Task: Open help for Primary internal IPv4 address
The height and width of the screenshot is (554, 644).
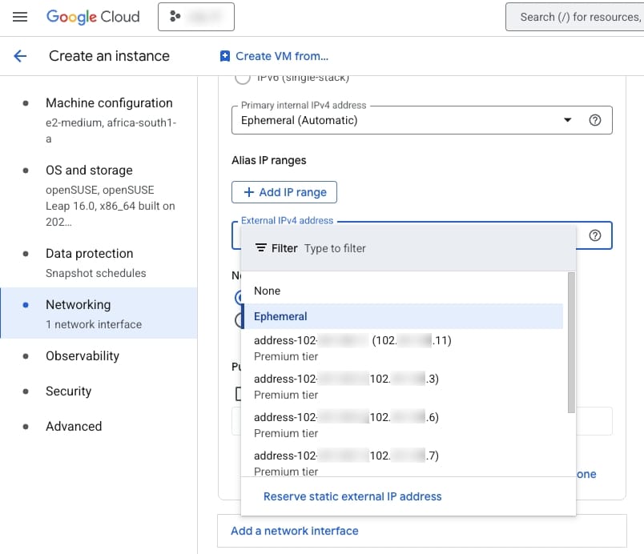Action: pyautogui.click(x=594, y=120)
